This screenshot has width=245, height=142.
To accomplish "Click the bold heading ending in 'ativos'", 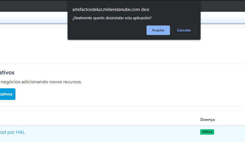I will click(x=7, y=73).
